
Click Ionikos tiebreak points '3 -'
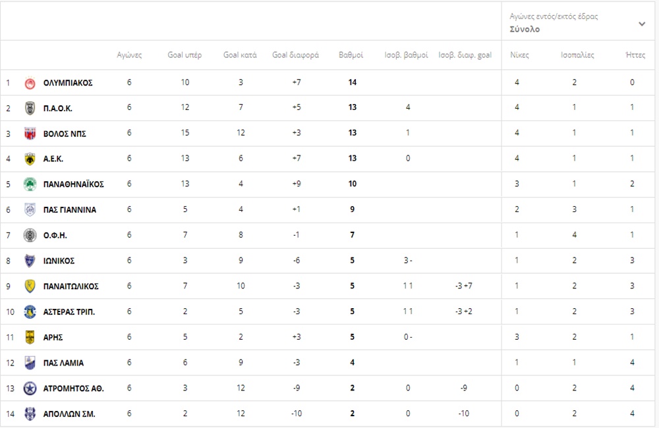click(x=408, y=260)
